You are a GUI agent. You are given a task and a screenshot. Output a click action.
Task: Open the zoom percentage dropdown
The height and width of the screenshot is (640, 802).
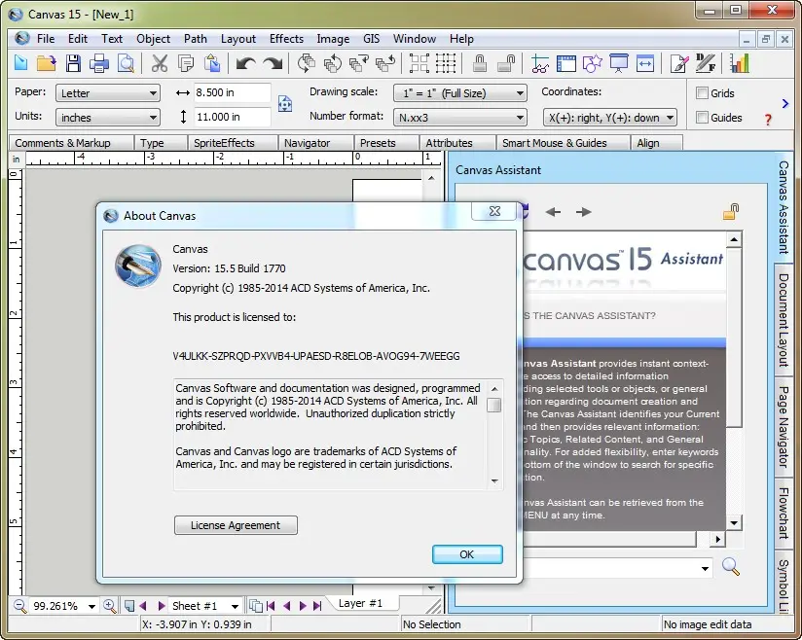tap(91, 606)
